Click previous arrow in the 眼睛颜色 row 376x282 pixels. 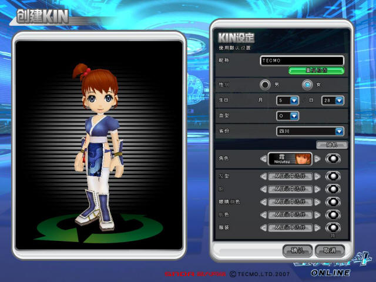coord(263,202)
